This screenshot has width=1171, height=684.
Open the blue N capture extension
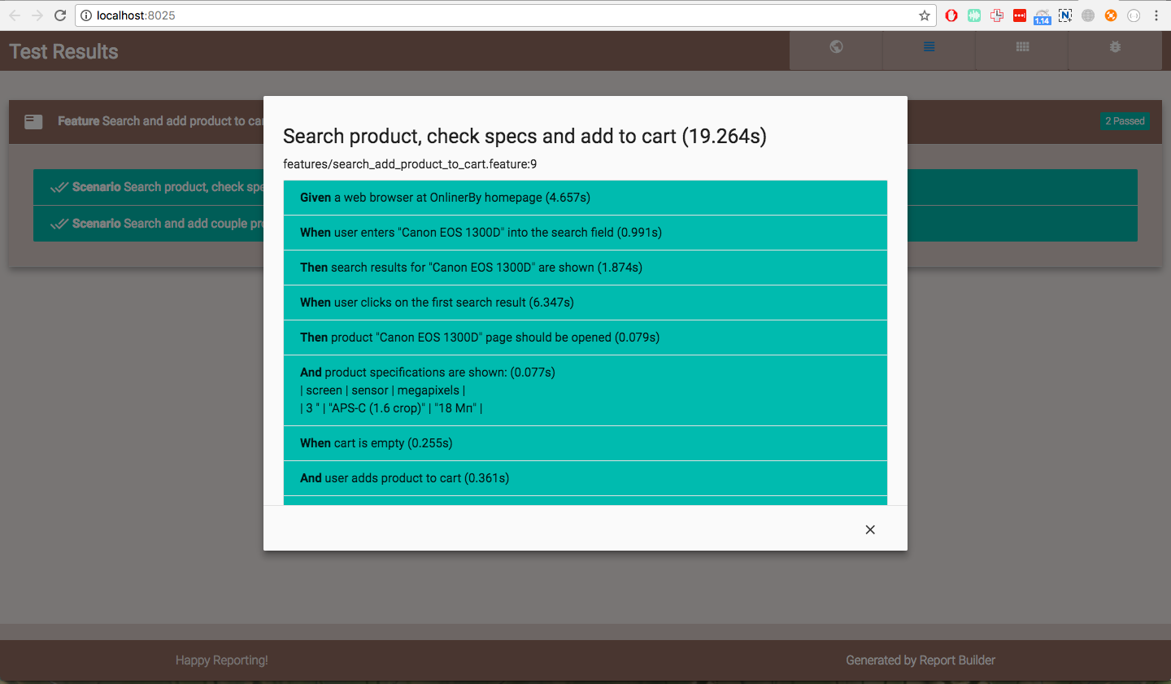click(1065, 15)
